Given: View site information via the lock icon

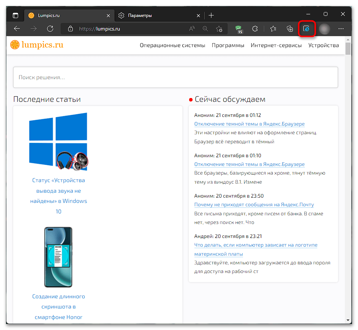Looking at the screenshot, I should (x=70, y=29).
